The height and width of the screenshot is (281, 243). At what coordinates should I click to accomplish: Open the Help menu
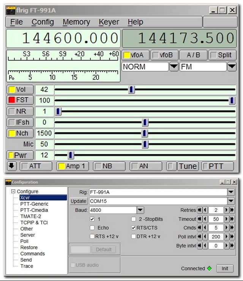136,22
